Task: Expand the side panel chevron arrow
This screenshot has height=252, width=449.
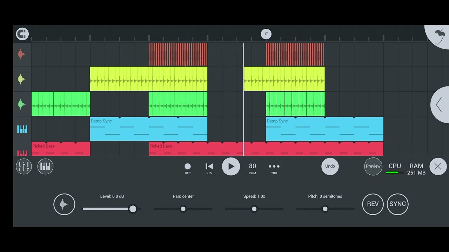Action: 439,105
